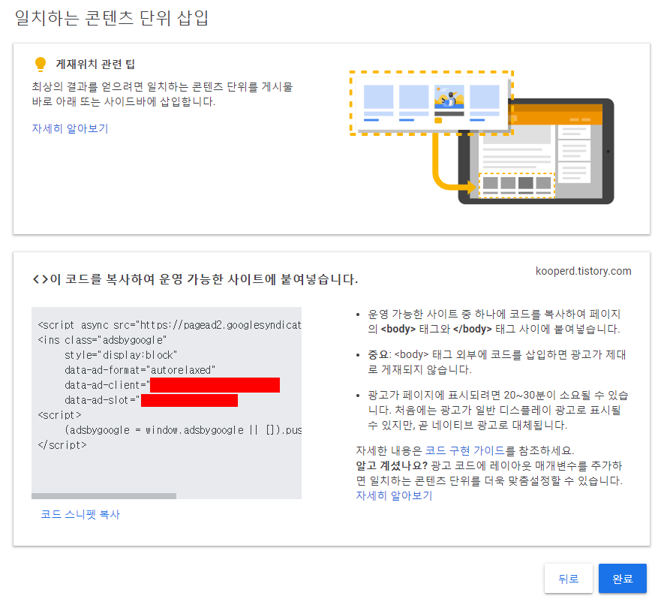
Task: Click the 20~30분 ad display time bullet
Action: point(497,410)
